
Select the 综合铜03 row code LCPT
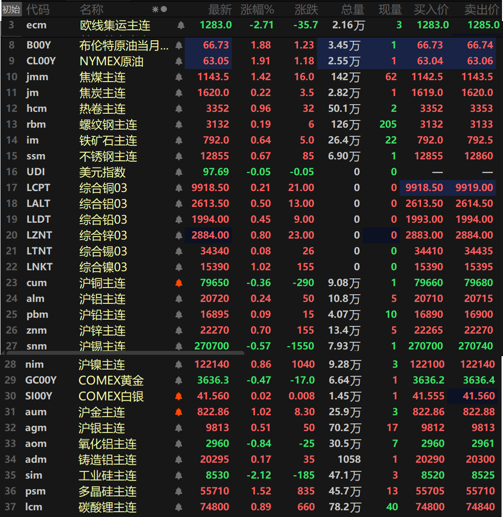(x=38, y=188)
